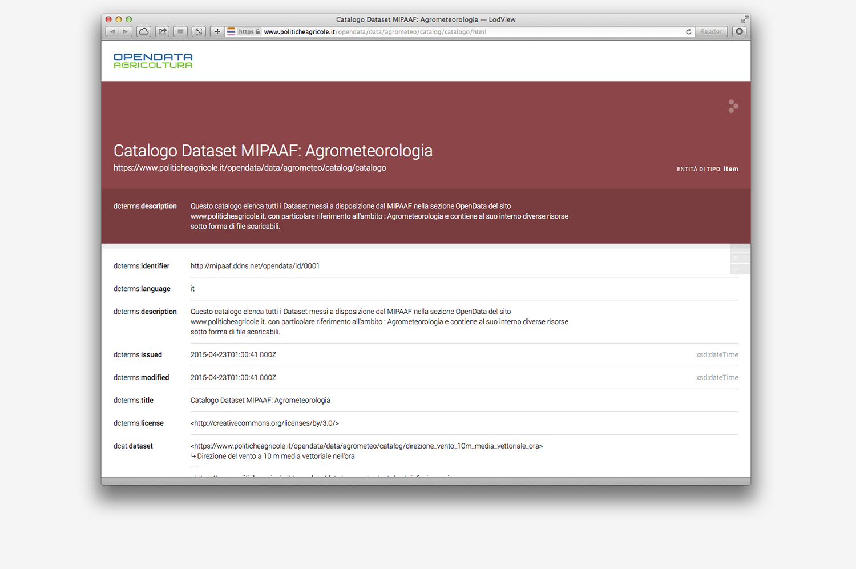Click the Reader button in address bar
The image size is (856, 569).
point(711,31)
